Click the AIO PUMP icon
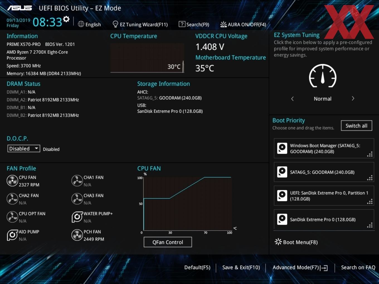 (12, 235)
